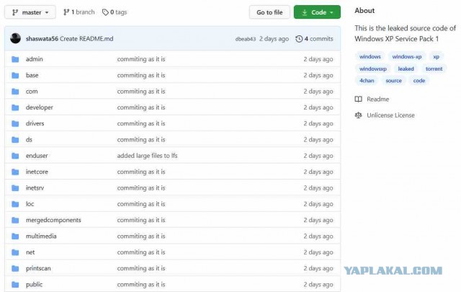Open the Create README.md commit message
The height and width of the screenshot is (292, 461).
point(86,39)
